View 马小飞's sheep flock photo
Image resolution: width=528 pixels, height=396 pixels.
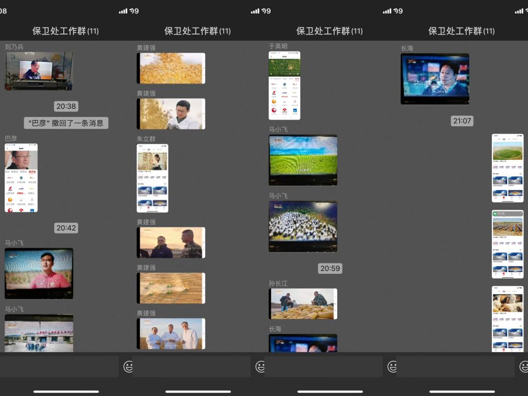pos(303,226)
